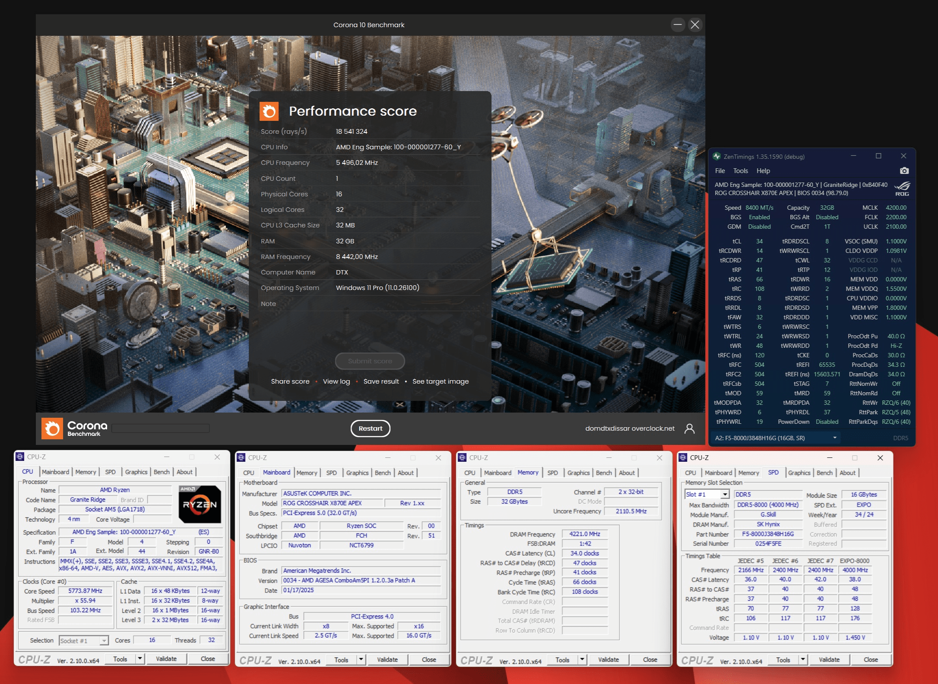Open the File menu in ZenTimings

click(x=720, y=171)
